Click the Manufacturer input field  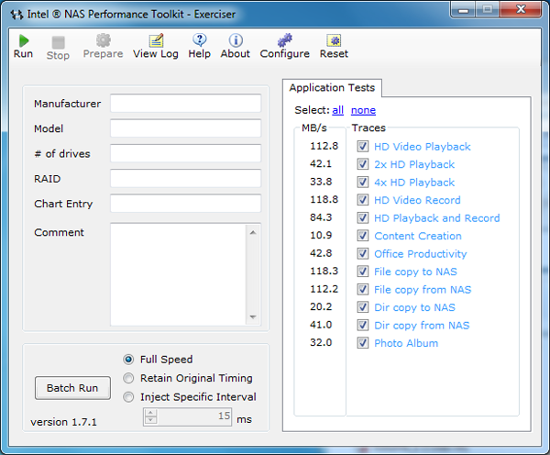pyautogui.click(x=185, y=104)
